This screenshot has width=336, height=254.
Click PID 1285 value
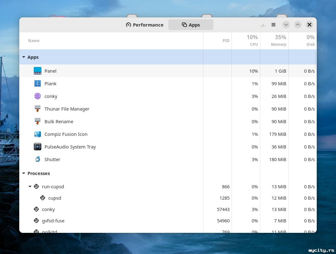(224, 198)
